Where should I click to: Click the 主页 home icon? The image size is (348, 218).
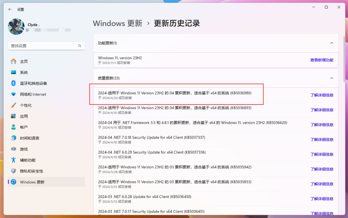[14, 61]
